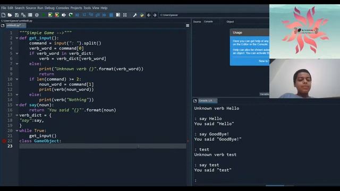Open the Tools menu
The width and height of the screenshot is (340, 191).
(x=87, y=8)
